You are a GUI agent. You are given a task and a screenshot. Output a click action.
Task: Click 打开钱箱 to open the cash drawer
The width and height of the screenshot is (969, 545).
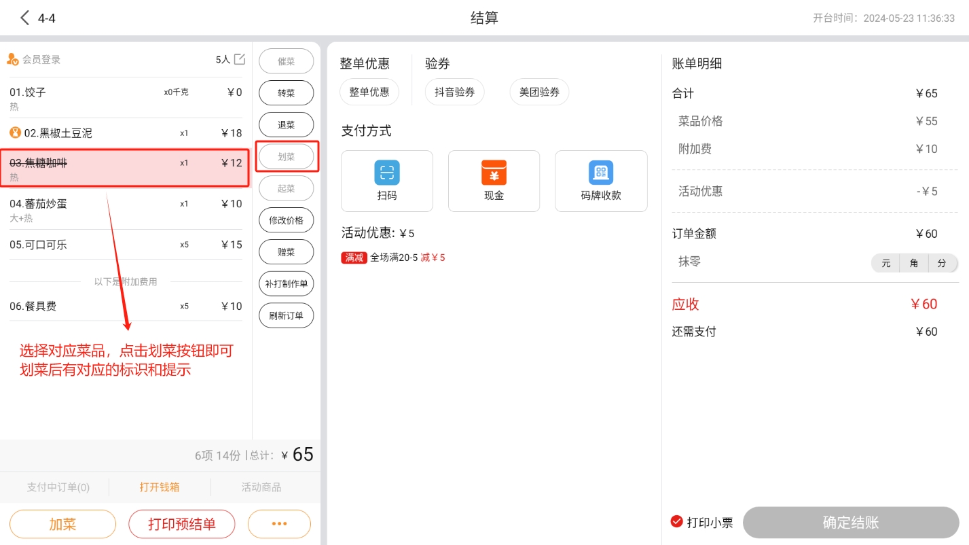pyautogui.click(x=160, y=487)
